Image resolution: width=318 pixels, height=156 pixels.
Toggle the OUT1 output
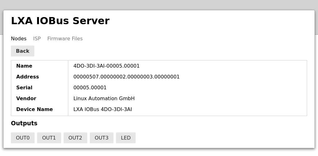pyautogui.click(x=49, y=138)
